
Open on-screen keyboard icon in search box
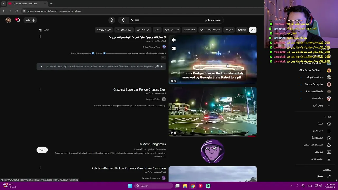pos(137,20)
